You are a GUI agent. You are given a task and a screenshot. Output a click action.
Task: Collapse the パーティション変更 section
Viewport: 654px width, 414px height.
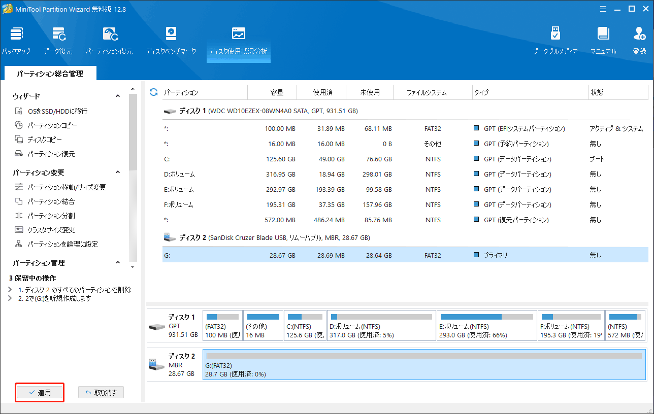[118, 172]
